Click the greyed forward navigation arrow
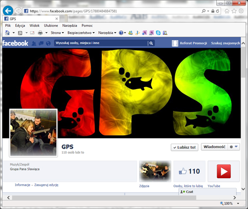Screen dimensions: 248x209 pos(18,11)
